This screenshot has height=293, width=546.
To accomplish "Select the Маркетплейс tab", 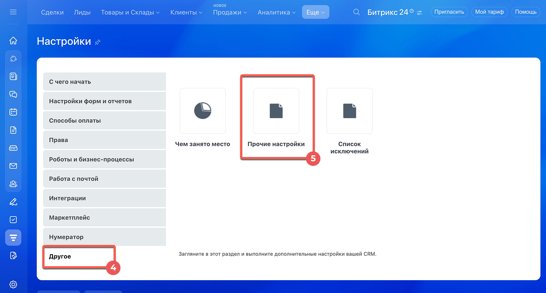I will tap(104, 218).
